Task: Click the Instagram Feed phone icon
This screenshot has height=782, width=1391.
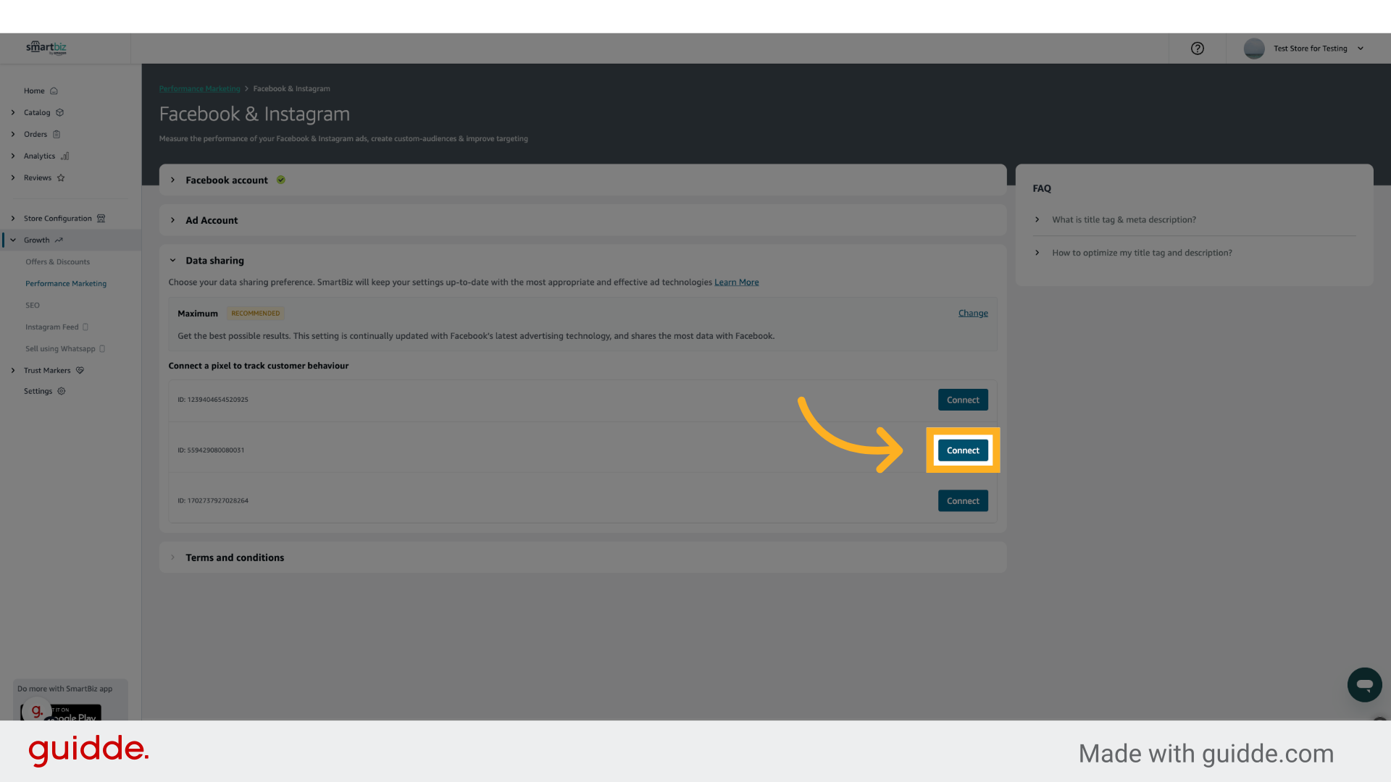Action: pyautogui.click(x=85, y=327)
